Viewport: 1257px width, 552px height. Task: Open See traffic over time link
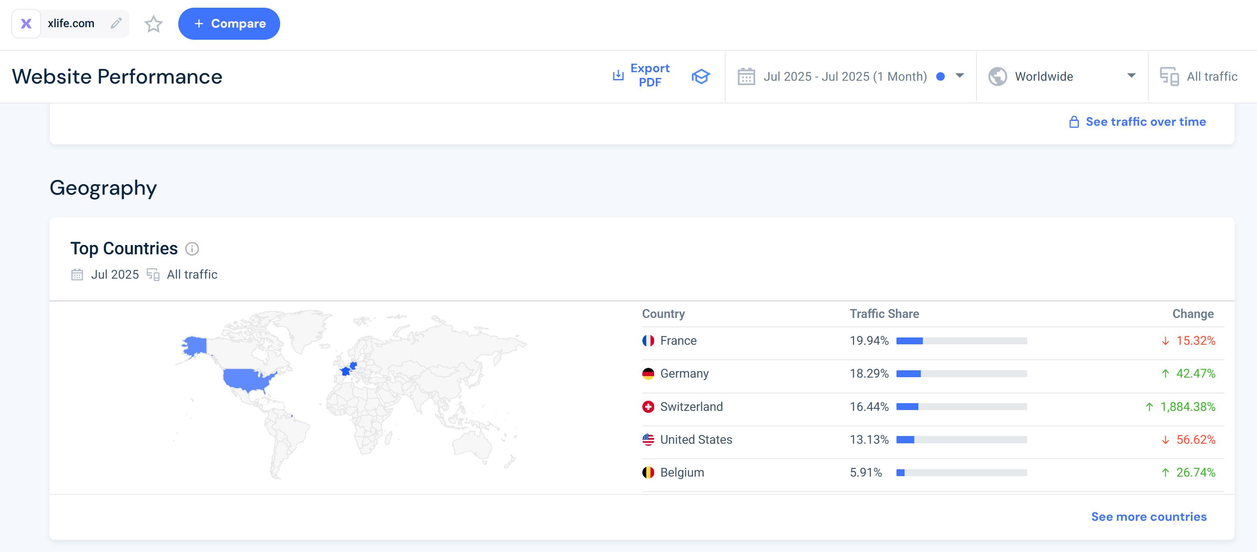(x=1145, y=122)
